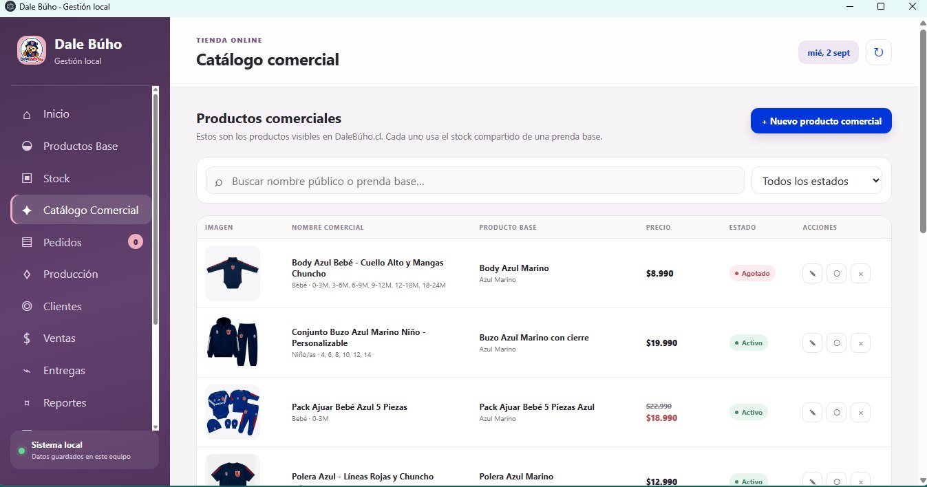
Task: Click the crossed-out $22.990 price
Action: 659,407
